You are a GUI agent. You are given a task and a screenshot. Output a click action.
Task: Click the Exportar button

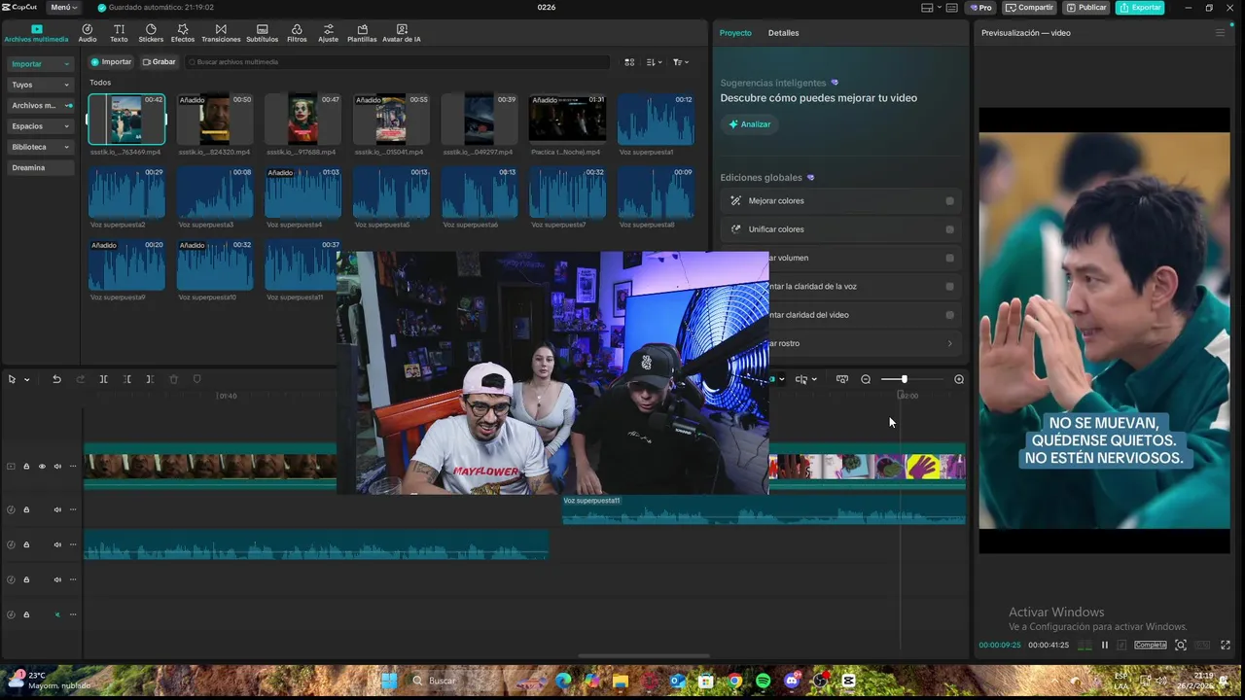click(1140, 8)
